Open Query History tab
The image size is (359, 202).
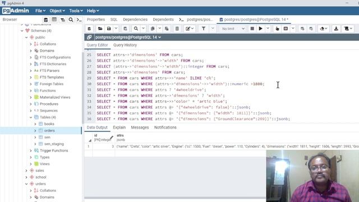(125, 45)
